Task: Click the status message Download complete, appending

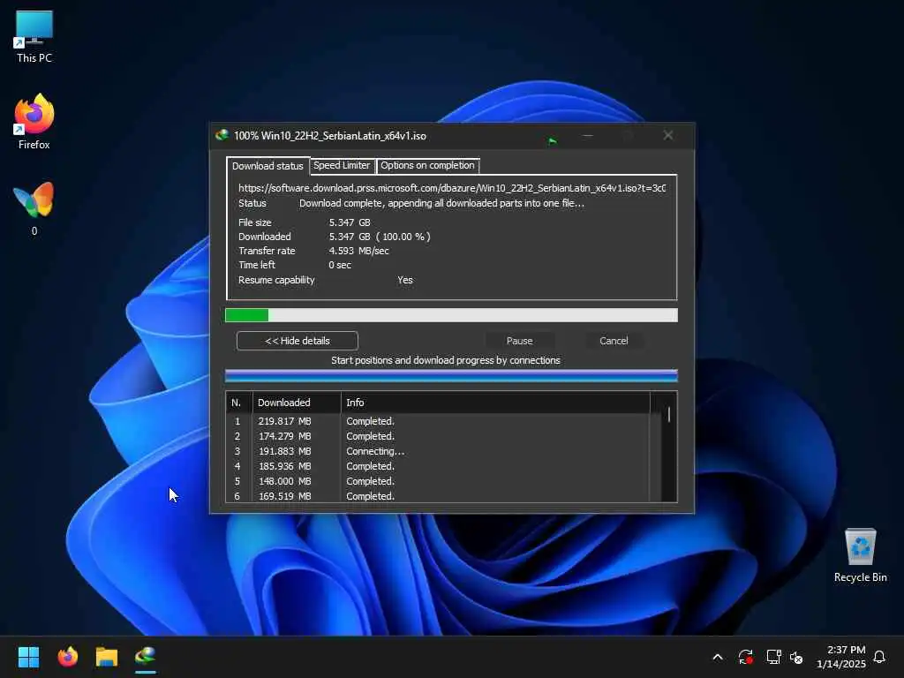Action: (441, 204)
